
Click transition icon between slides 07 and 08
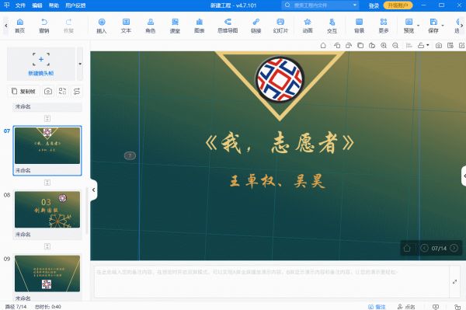47,183
